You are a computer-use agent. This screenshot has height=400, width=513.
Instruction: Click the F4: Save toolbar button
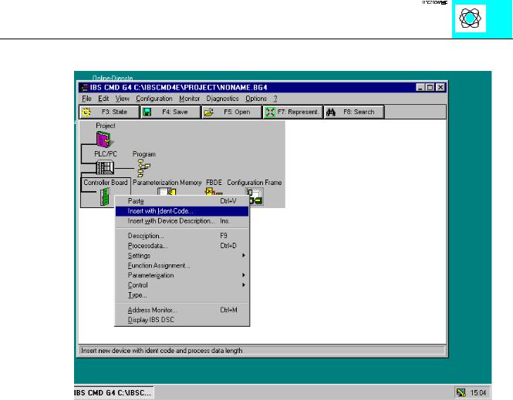[x=170, y=112]
